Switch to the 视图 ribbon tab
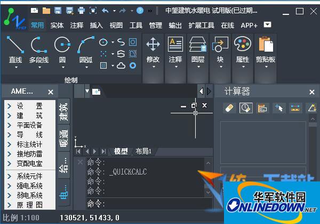 [x=116, y=26]
